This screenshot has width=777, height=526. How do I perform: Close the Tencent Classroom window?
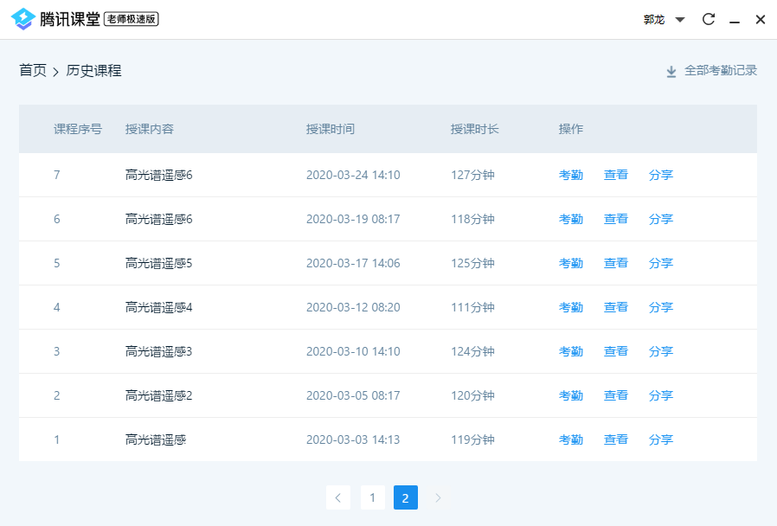click(760, 19)
